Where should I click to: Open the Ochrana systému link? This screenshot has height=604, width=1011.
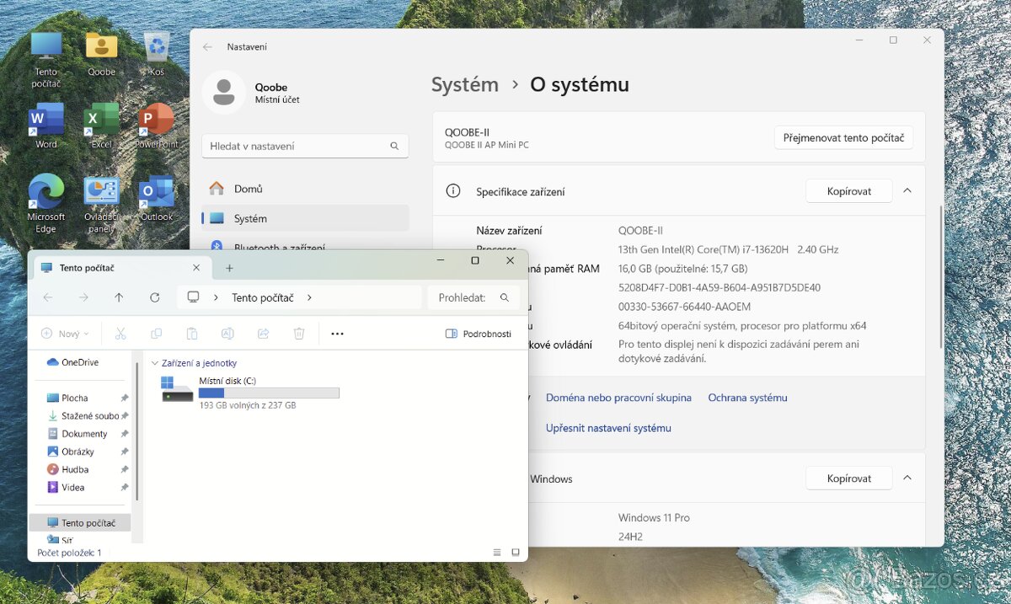click(x=747, y=398)
